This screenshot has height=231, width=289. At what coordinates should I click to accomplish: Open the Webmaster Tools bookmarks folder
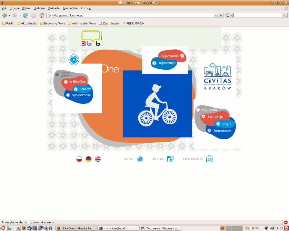click(82, 24)
